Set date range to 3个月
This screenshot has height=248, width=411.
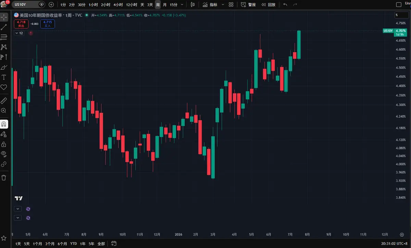[50, 244]
